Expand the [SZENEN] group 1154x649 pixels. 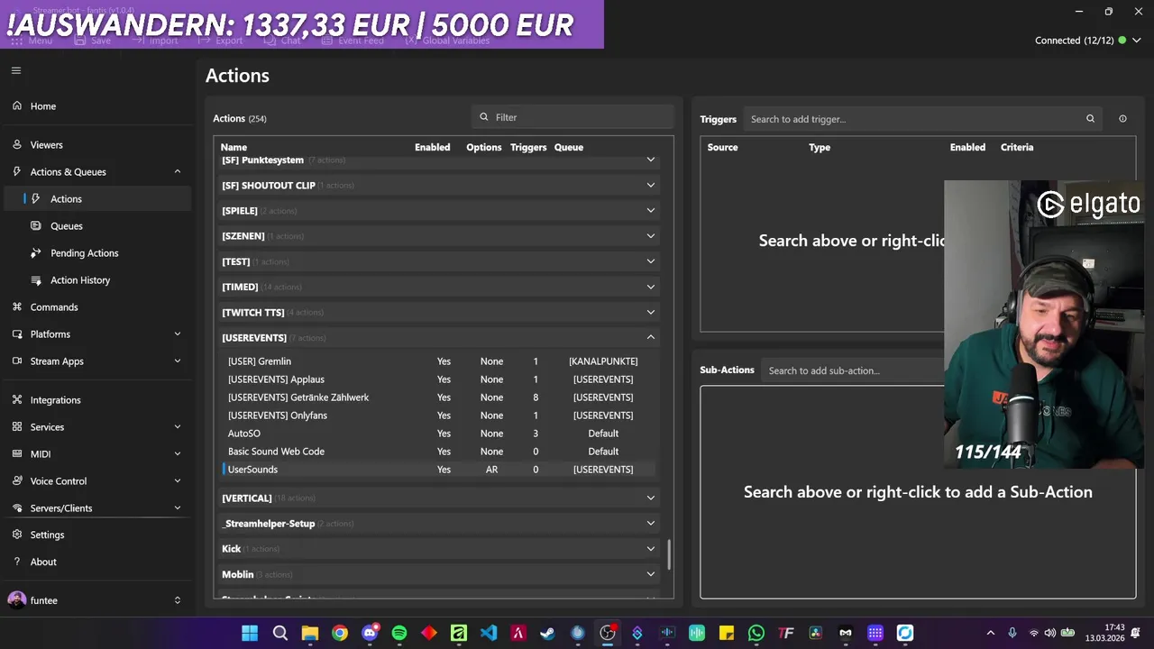click(x=650, y=235)
